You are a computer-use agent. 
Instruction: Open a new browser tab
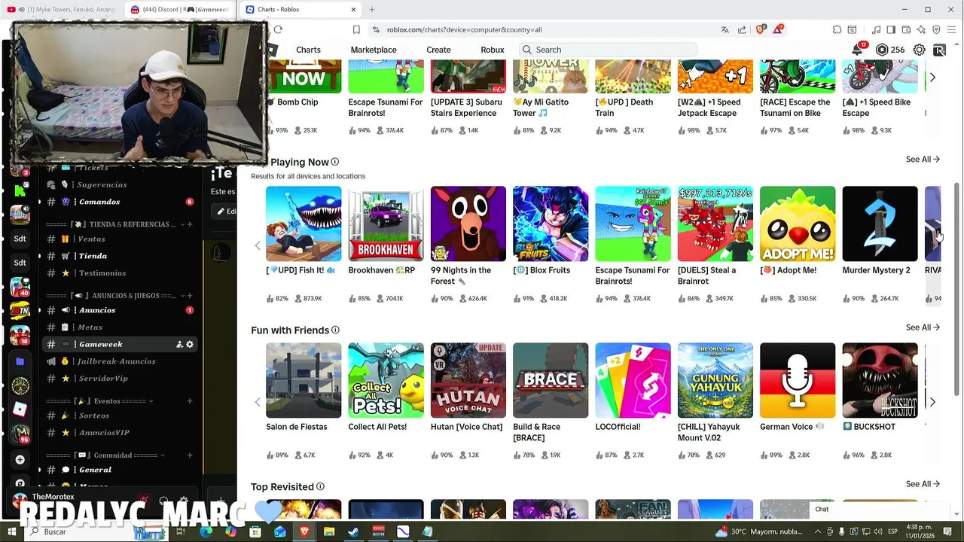point(371,10)
